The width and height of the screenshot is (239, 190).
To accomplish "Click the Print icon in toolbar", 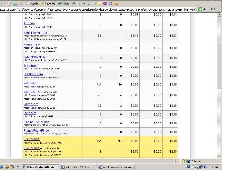I will (x=88, y=3).
